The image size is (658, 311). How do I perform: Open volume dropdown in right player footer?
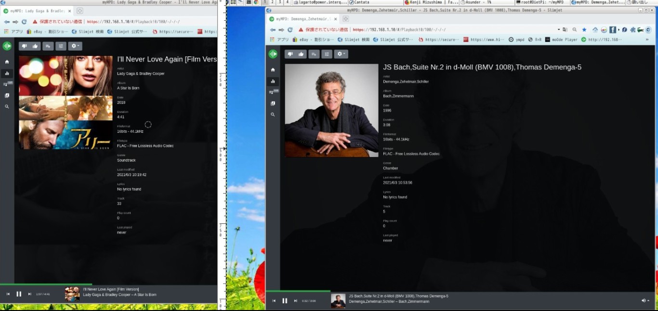tap(645, 300)
